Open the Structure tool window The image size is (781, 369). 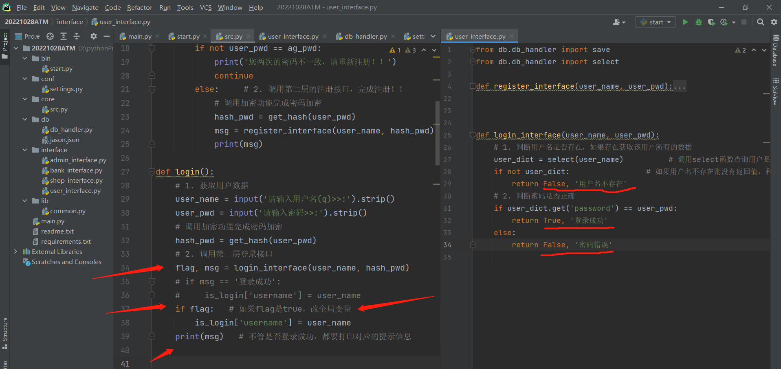(x=5, y=334)
